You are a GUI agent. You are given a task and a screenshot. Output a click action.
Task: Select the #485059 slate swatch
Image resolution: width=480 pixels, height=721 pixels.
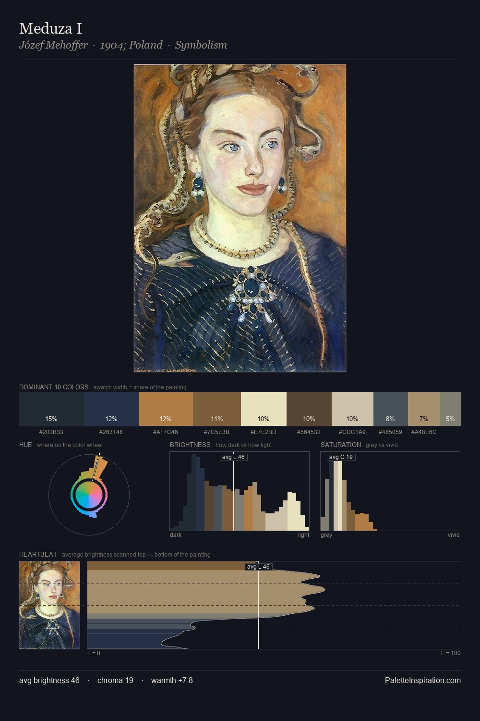pos(391,409)
